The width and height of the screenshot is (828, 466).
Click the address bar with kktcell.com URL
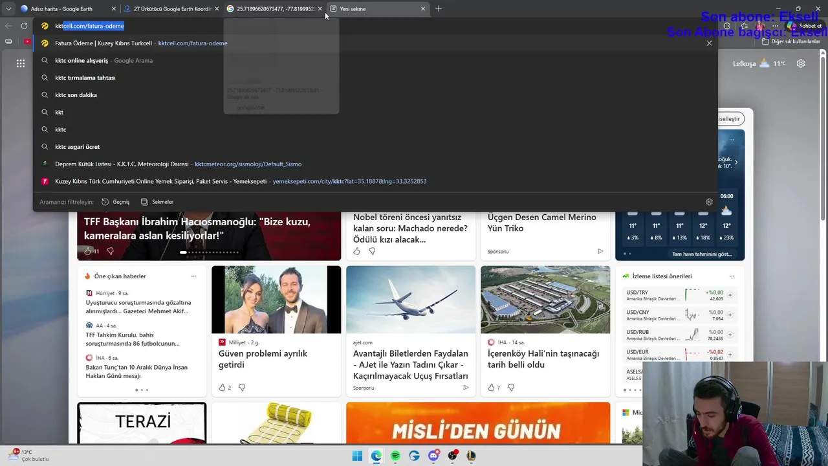point(375,26)
